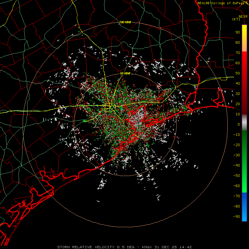The height and width of the screenshot is (249, 249).
Task: Click the -50 value on velocity scale
Action: [237, 176]
